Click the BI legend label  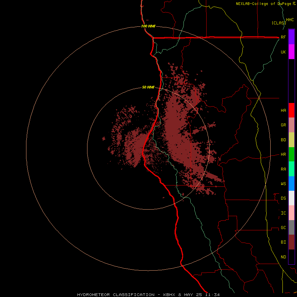(283, 242)
